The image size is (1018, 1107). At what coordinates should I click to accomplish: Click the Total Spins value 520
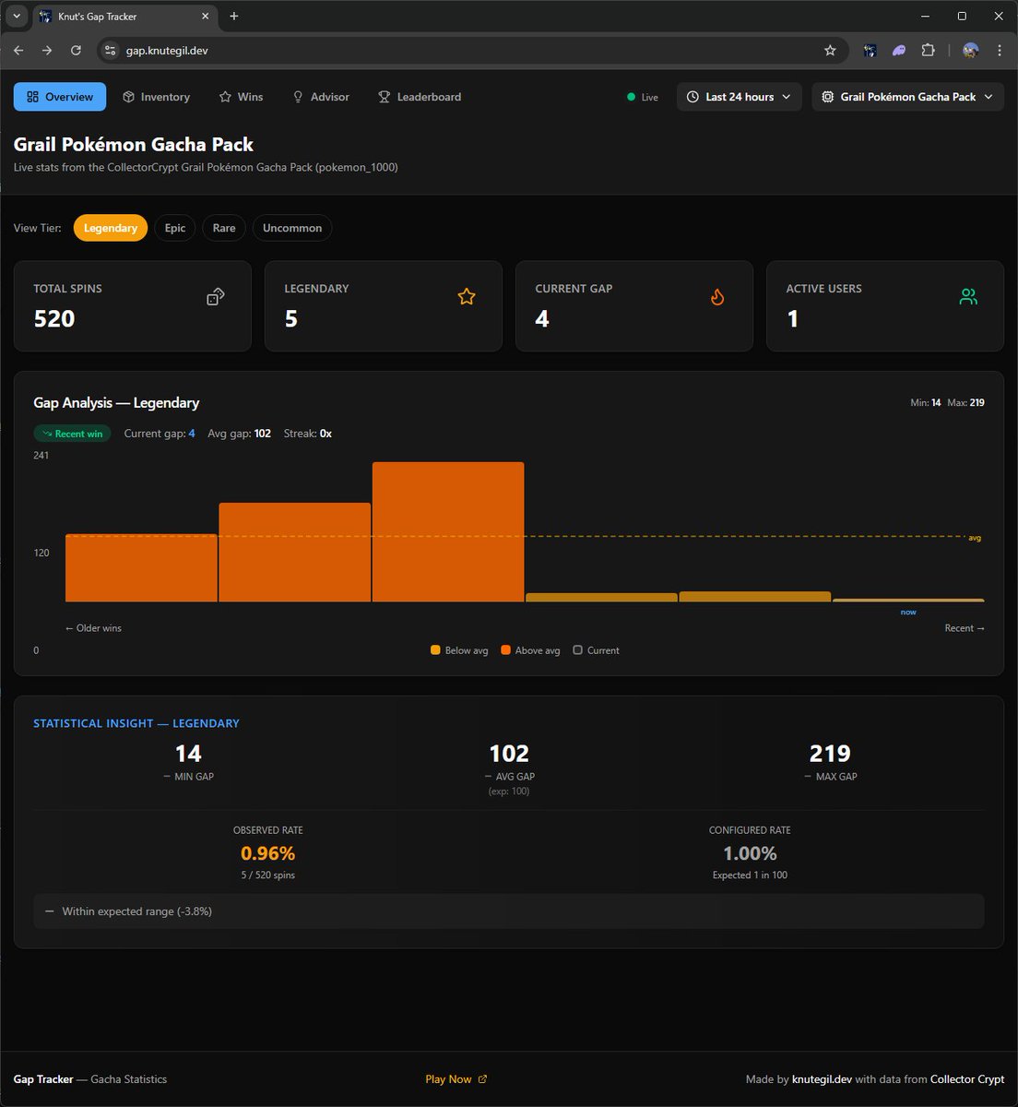[54, 319]
